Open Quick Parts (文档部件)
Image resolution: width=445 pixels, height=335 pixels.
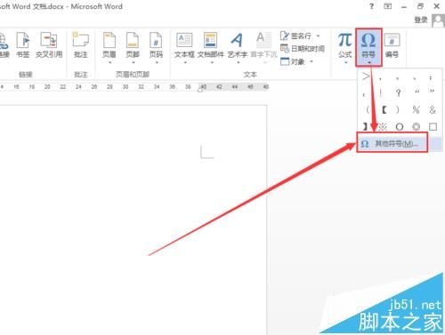tap(211, 47)
